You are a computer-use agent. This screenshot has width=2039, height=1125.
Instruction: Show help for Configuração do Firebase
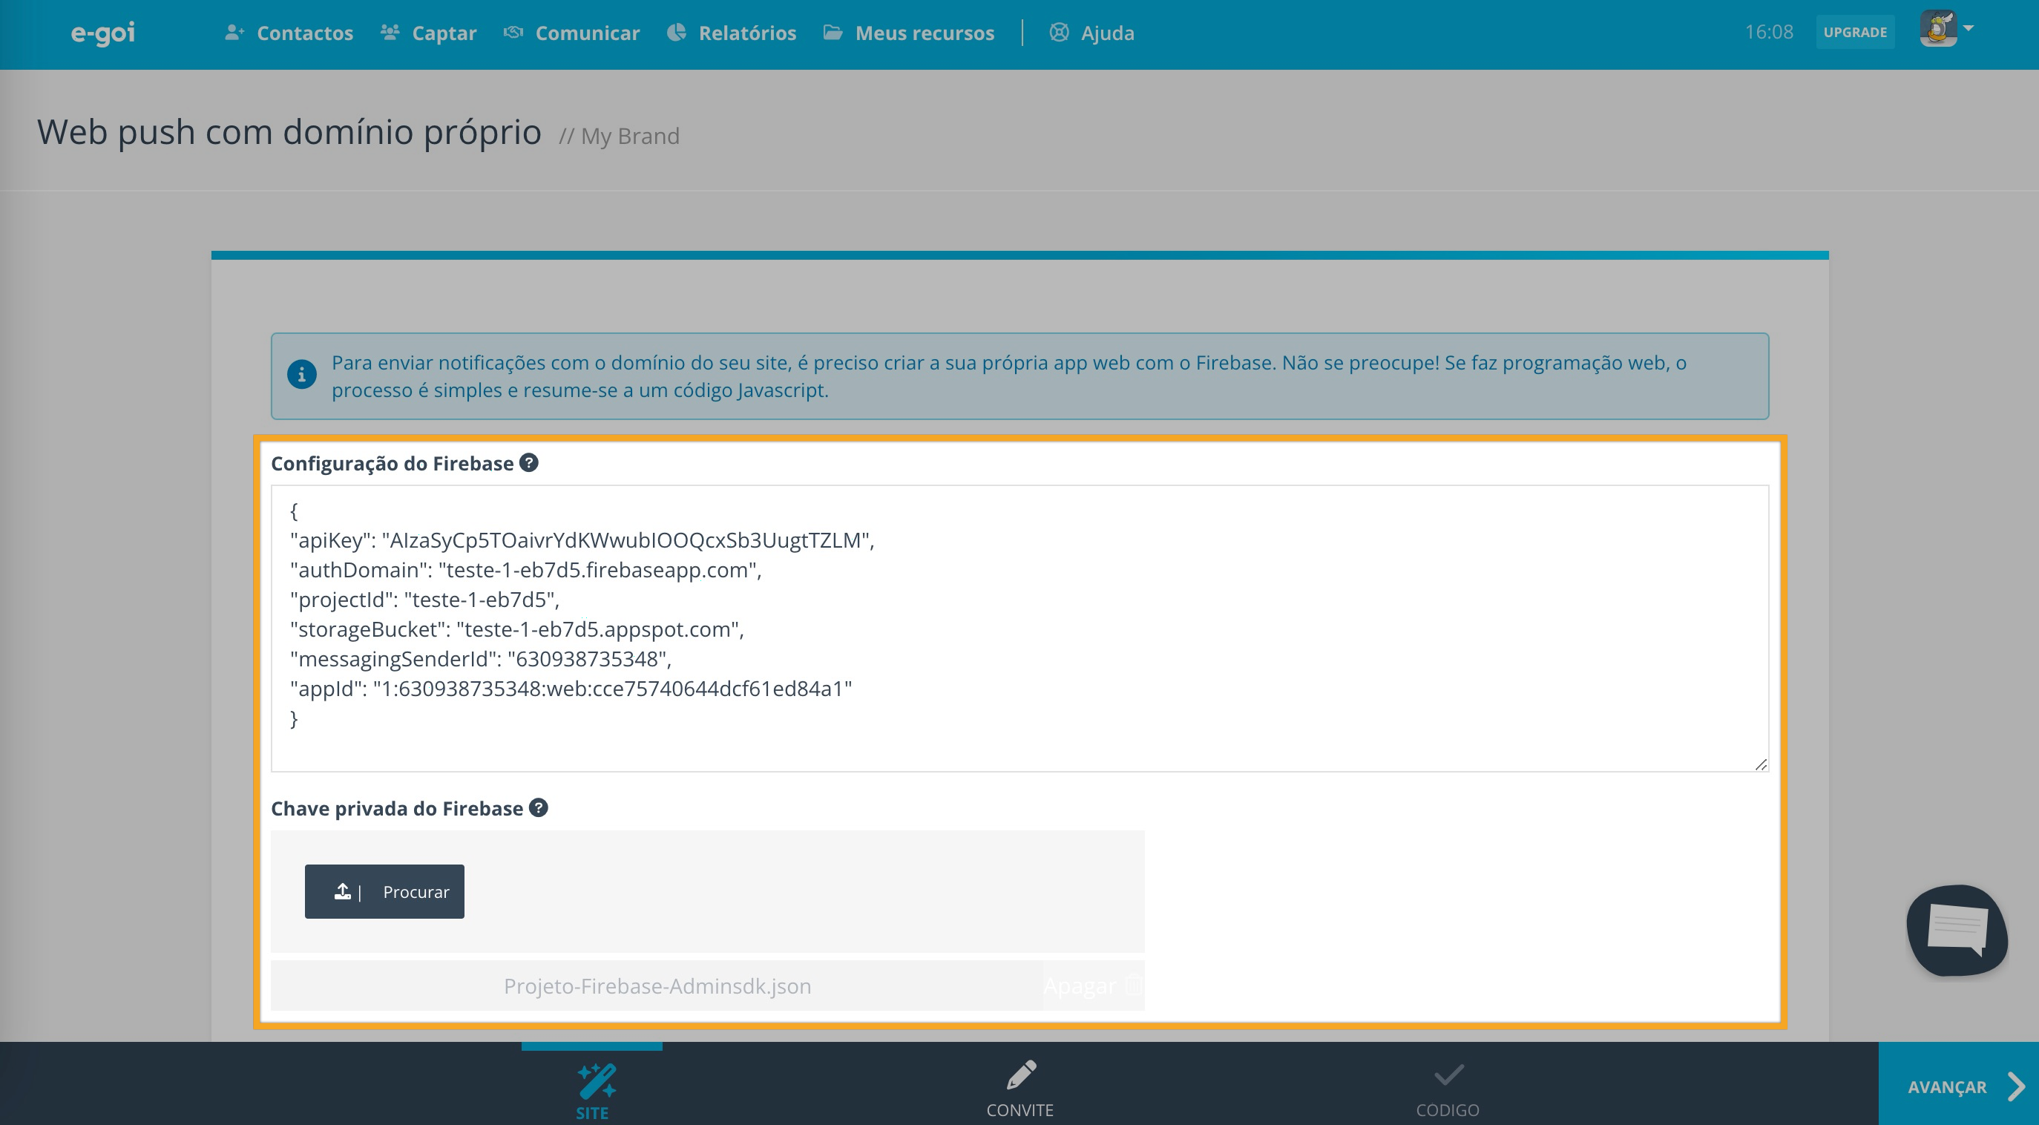click(529, 462)
